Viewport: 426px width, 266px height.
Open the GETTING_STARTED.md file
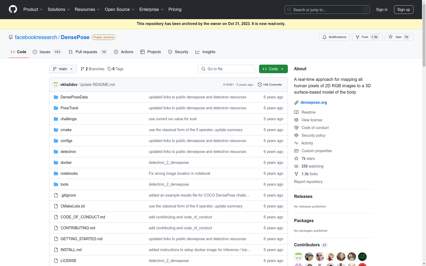tap(81, 239)
